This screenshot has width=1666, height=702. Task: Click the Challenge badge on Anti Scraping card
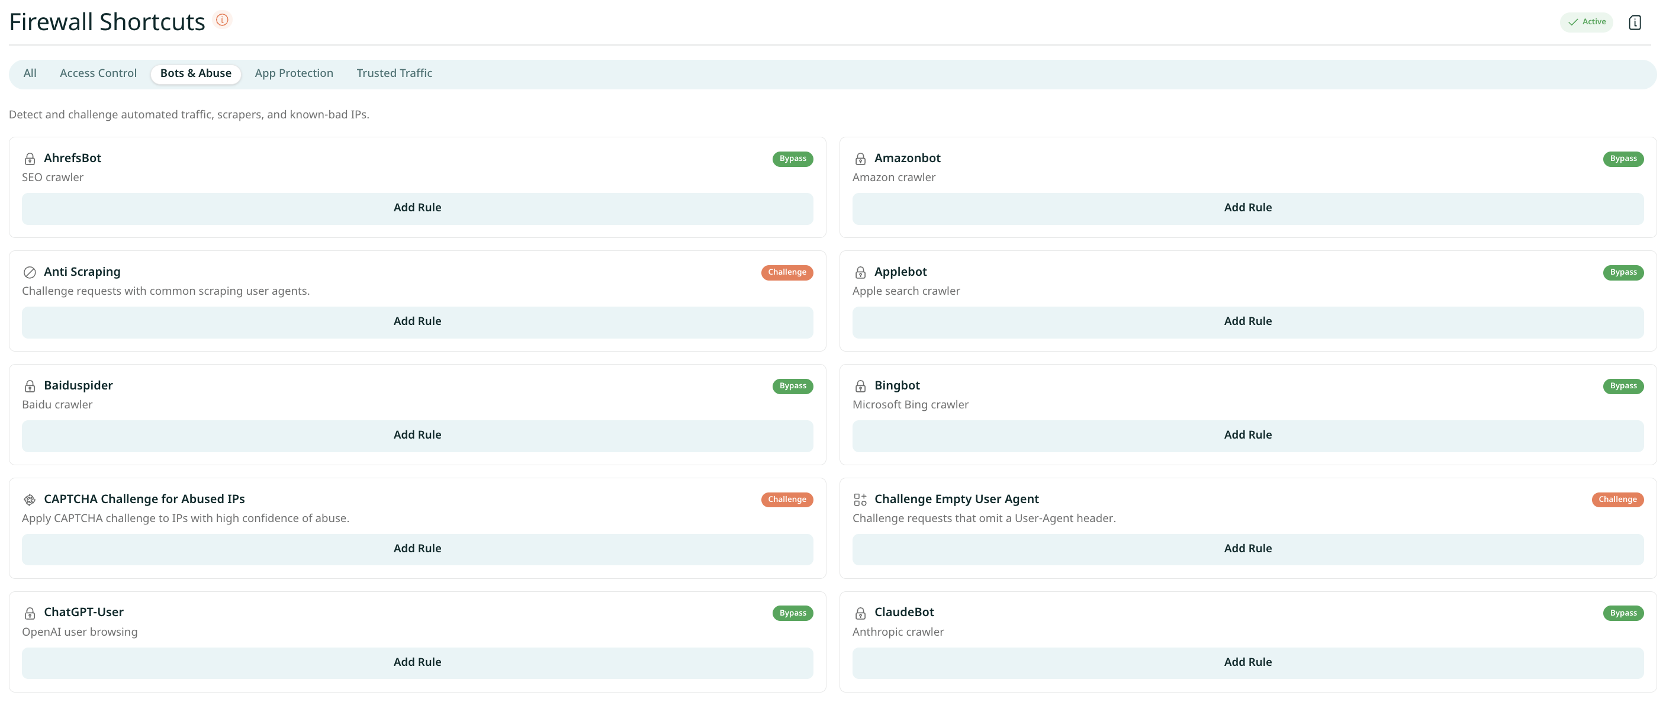point(786,273)
